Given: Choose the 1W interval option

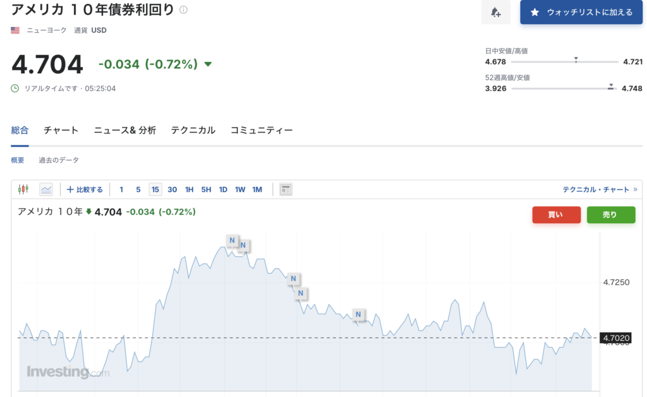Looking at the screenshot, I should [240, 190].
